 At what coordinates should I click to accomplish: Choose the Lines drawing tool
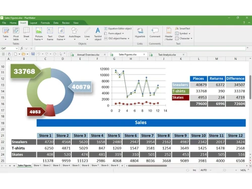87,34
